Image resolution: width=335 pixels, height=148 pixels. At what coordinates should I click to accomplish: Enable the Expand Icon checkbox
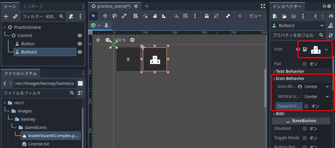coord(306,106)
